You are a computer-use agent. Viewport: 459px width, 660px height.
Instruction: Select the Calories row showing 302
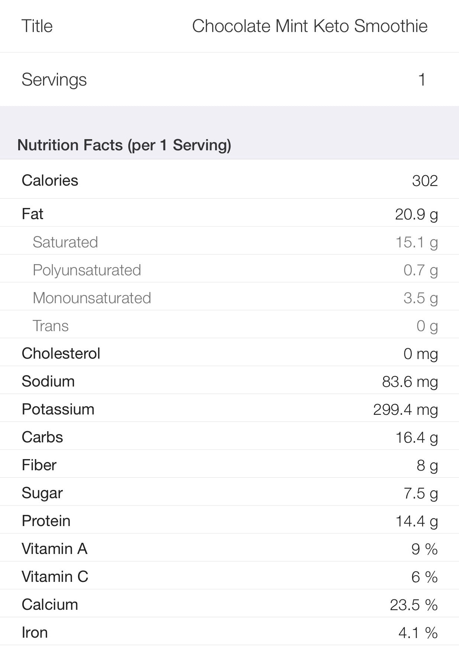(x=229, y=180)
